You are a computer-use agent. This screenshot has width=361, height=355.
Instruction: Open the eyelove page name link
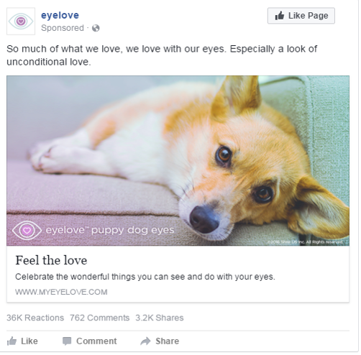[60, 15]
